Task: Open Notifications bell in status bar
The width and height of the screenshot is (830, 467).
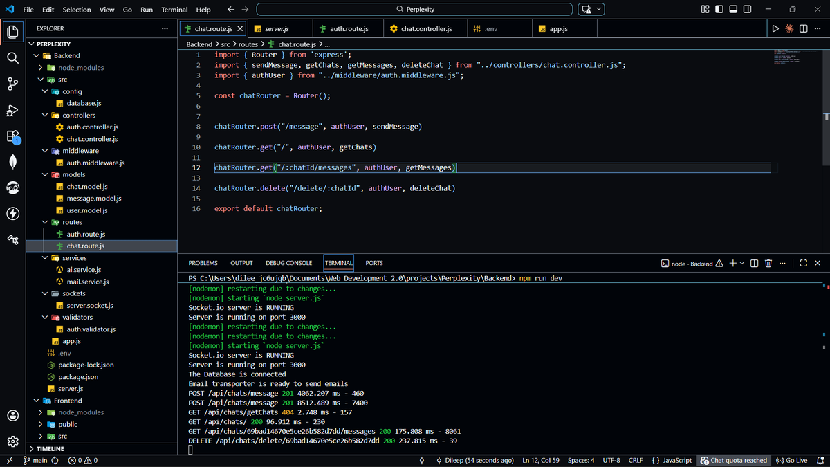Action: coord(820,460)
